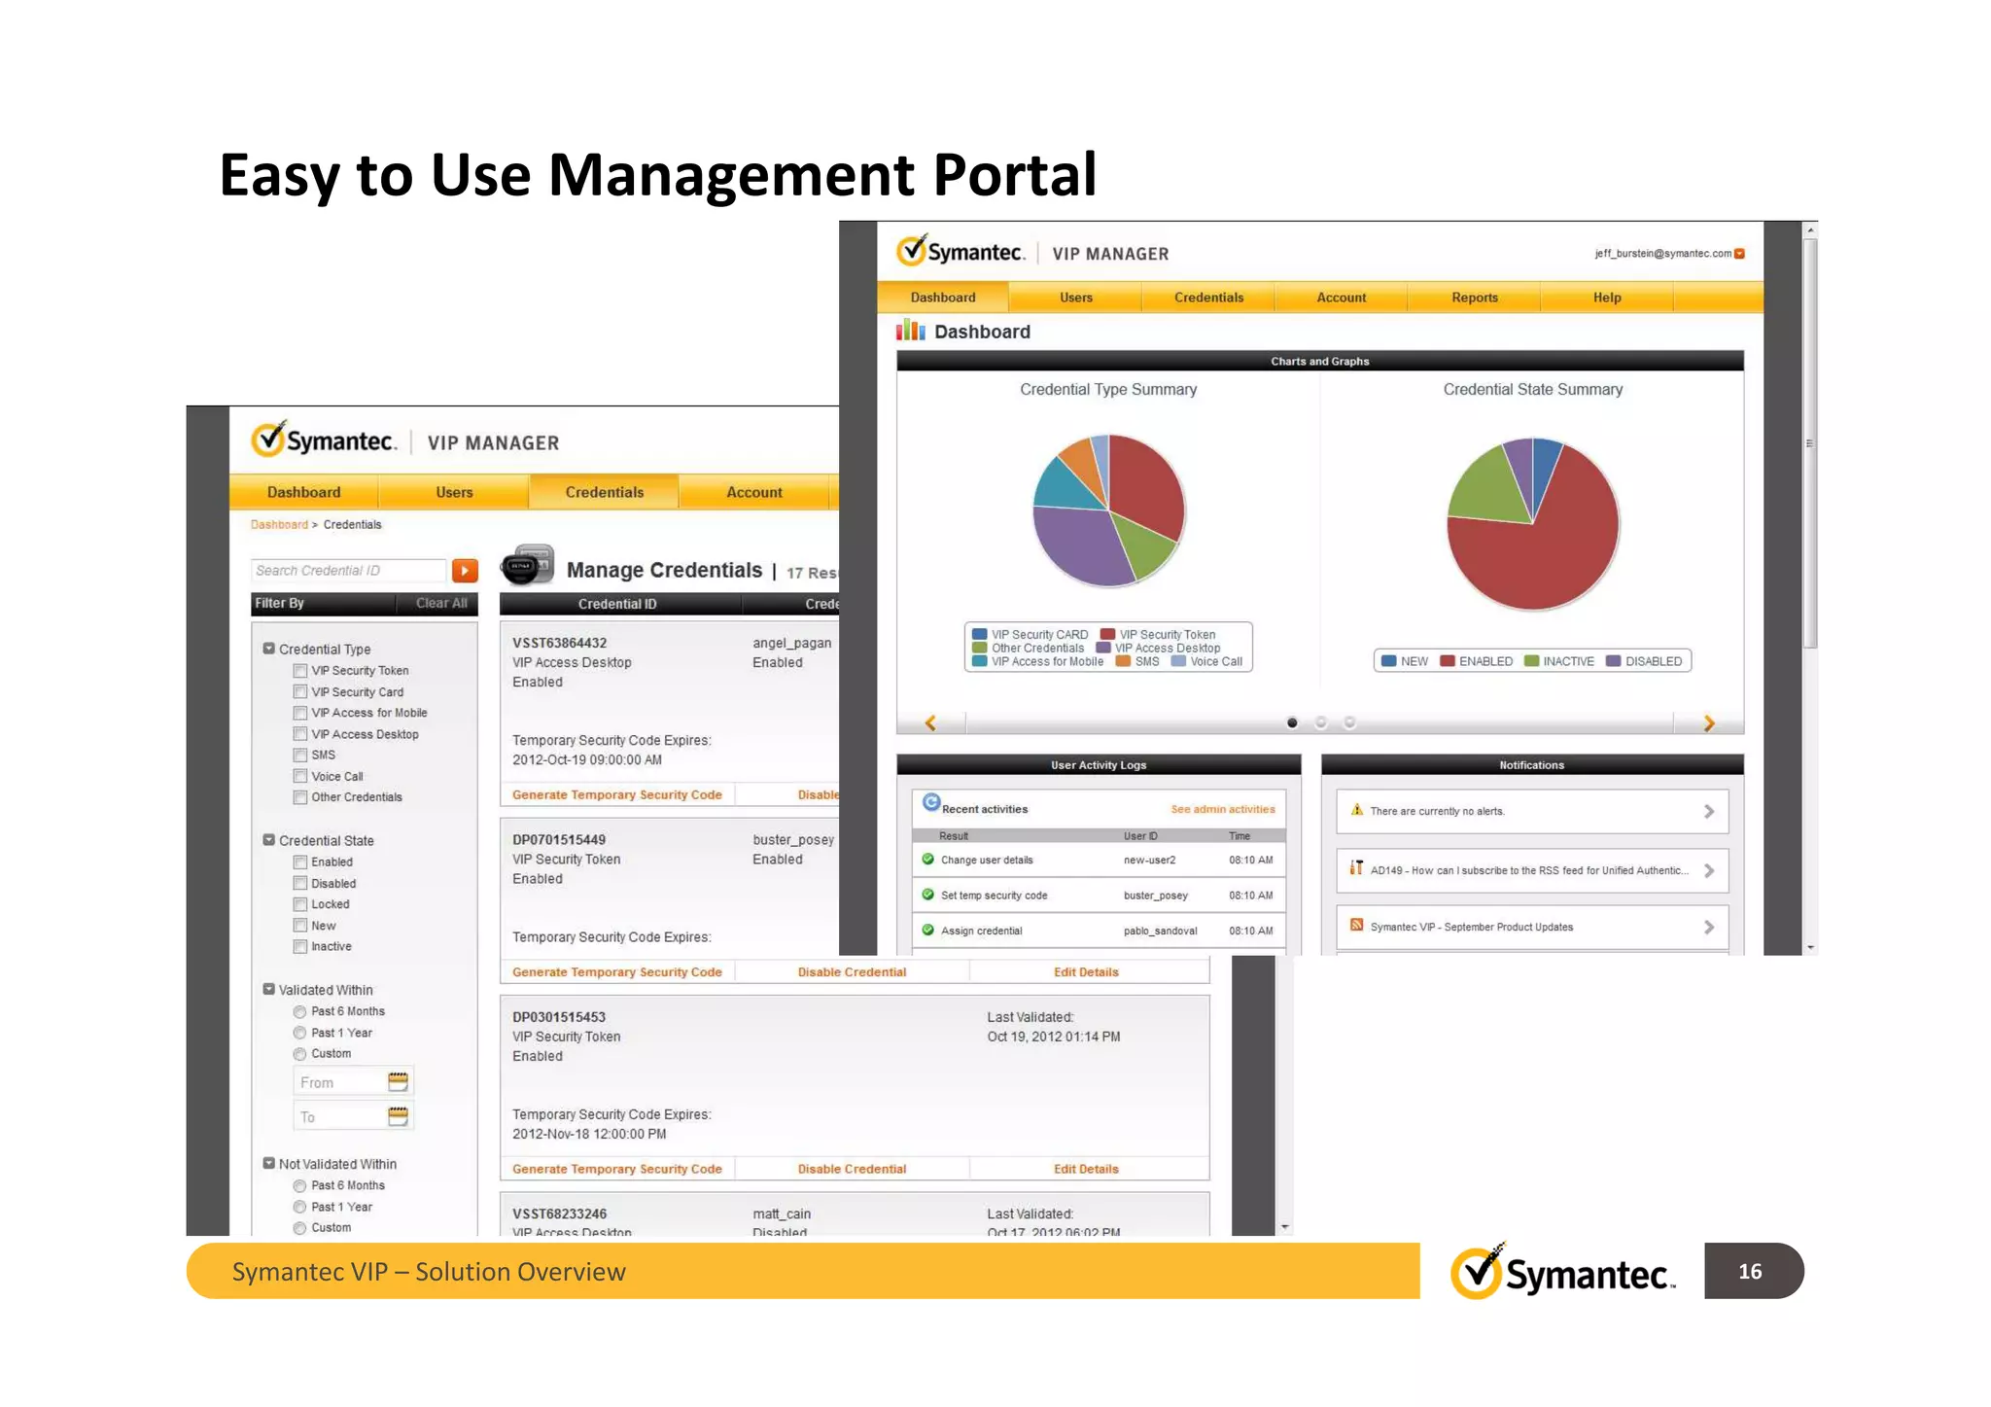The width and height of the screenshot is (1991, 1407).
Task: Open the Reports tab in Dashboard window
Action: click(1474, 298)
